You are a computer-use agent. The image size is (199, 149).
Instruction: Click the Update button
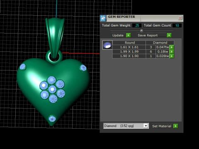click(x=119, y=35)
